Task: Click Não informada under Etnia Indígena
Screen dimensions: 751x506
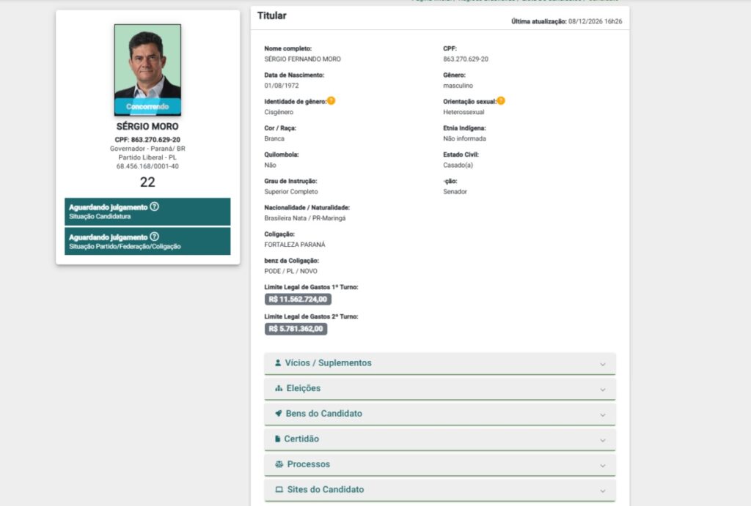Action: [x=464, y=138]
